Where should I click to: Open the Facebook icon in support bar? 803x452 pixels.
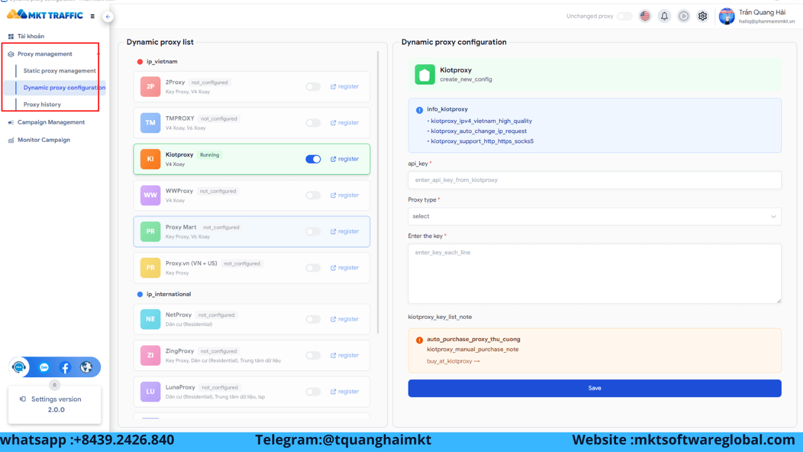coord(65,368)
